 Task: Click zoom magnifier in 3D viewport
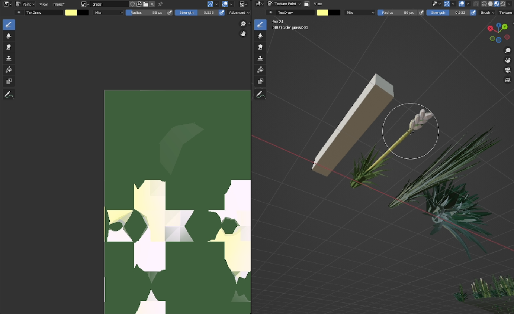[x=508, y=50]
